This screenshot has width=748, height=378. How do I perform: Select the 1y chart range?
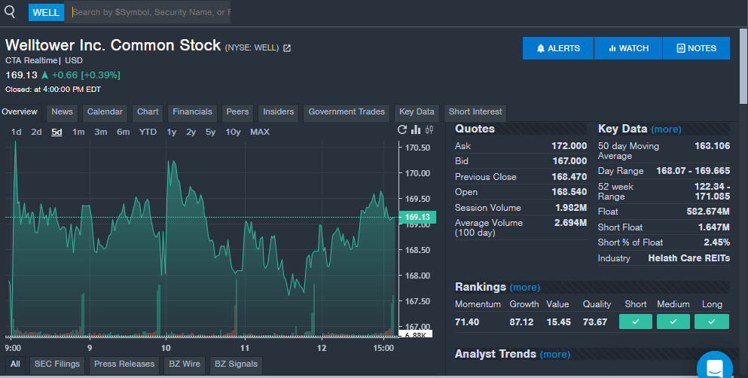tap(171, 132)
